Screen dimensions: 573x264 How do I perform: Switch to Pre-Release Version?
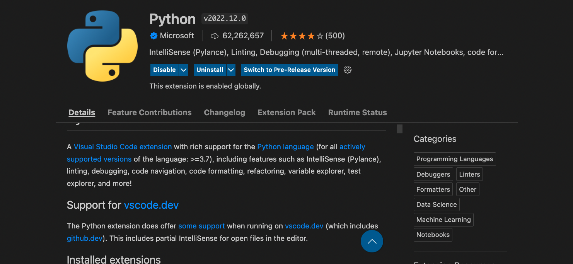(x=290, y=70)
